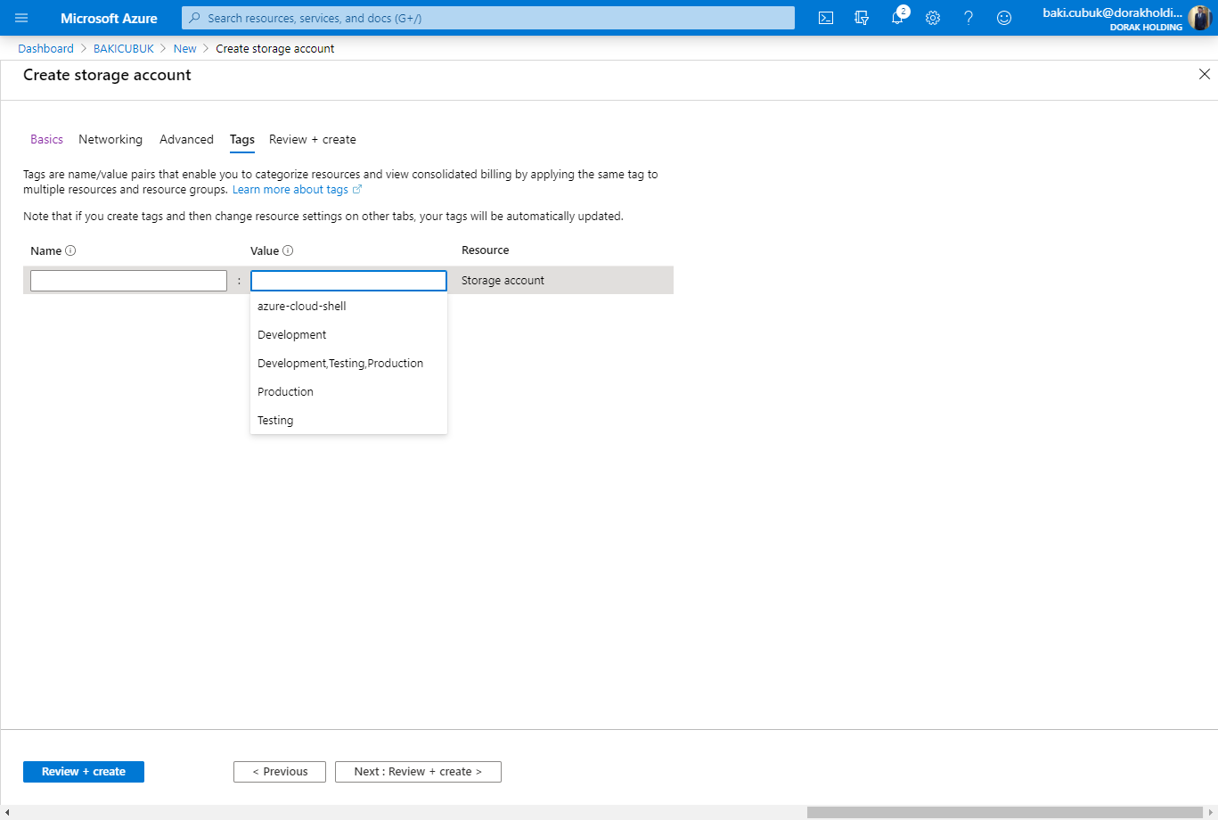Select the Tags tab
Viewport: 1218px width, 820px height.
[x=241, y=139]
